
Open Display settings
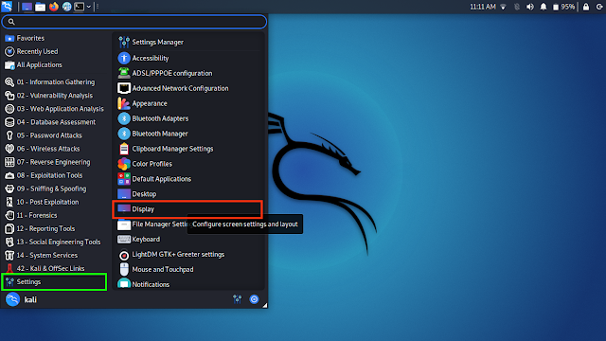pos(187,209)
